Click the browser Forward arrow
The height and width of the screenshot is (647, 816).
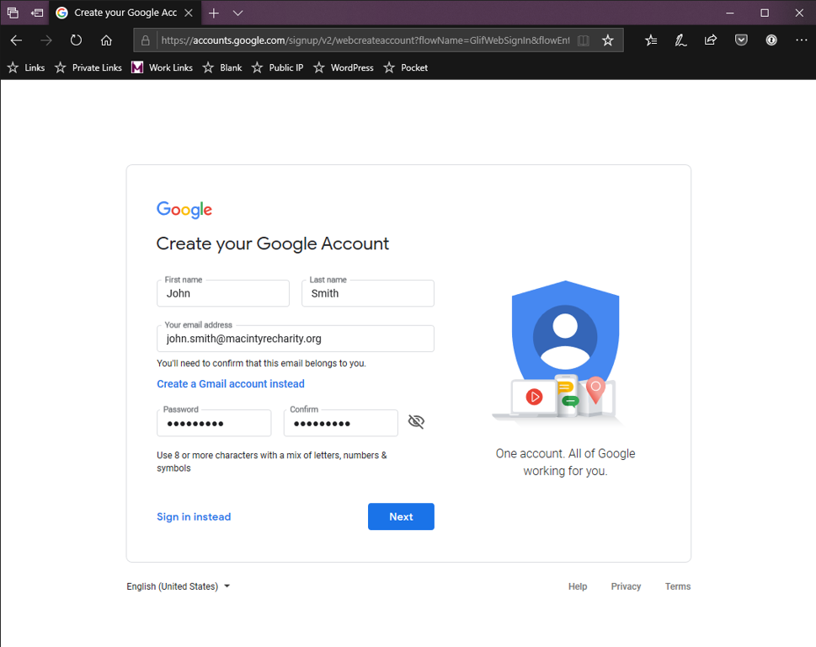(46, 40)
